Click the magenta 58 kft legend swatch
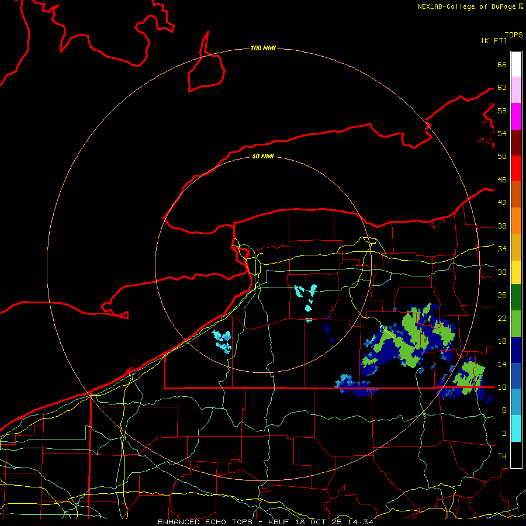 pos(516,116)
